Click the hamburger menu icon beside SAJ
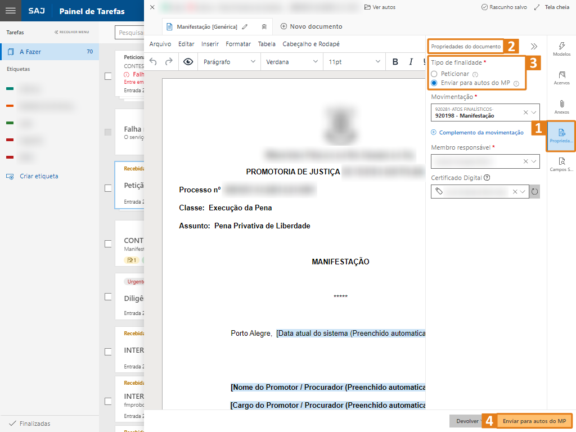This screenshot has height=432, width=576. click(x=10, y=11)
